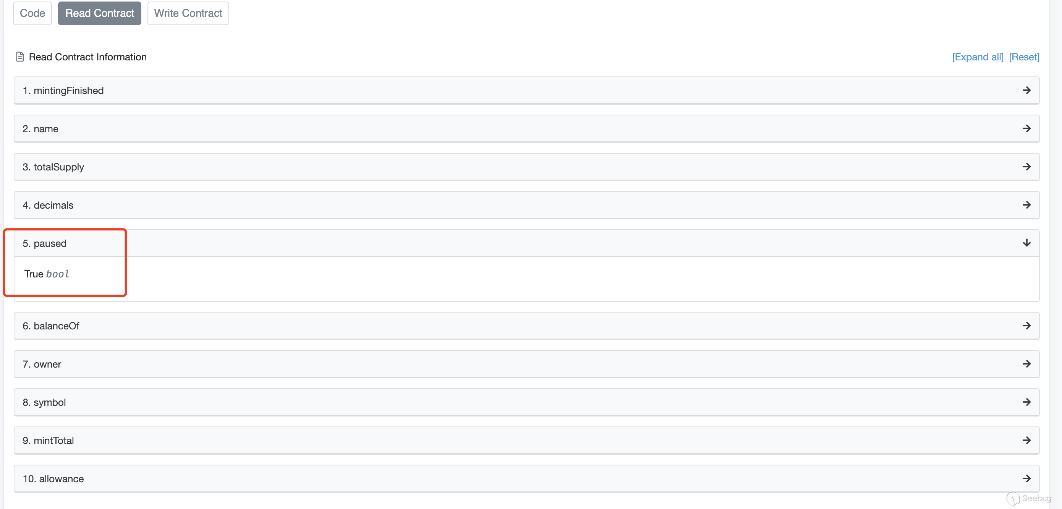Expand the 10. allowance section

pyautogui.click(x=53, y=479)
